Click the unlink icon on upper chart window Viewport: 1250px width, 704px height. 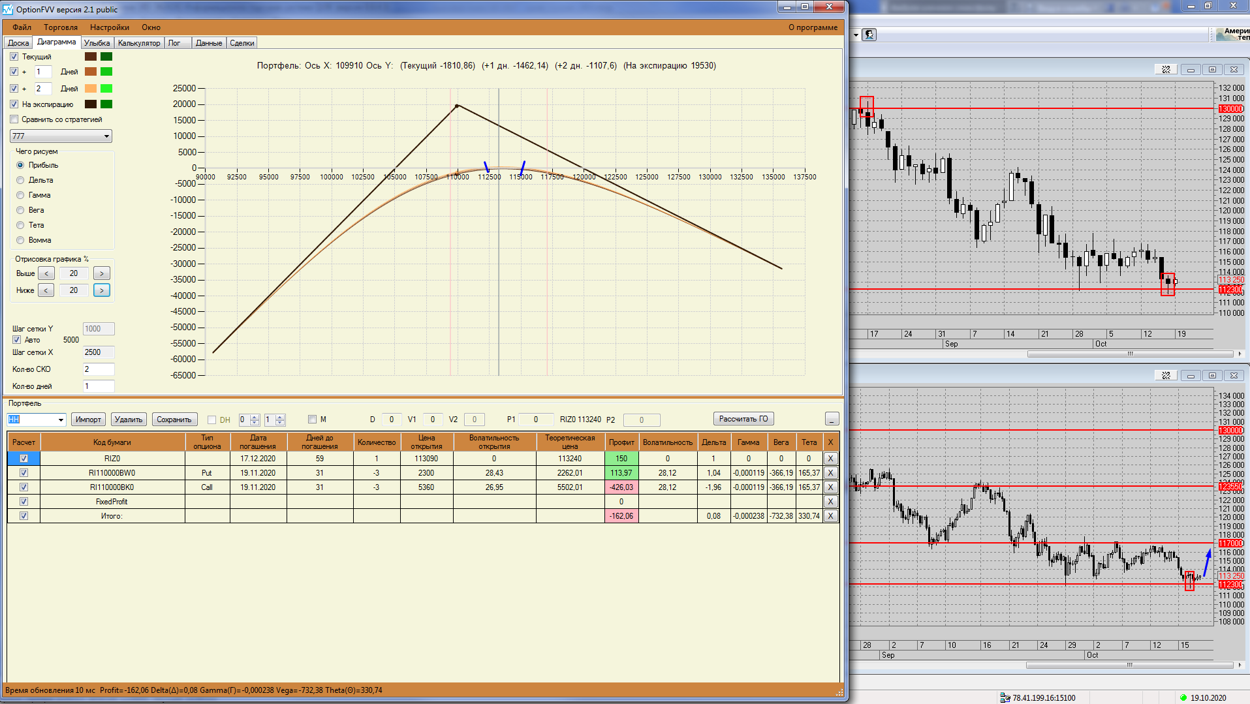1166,69
